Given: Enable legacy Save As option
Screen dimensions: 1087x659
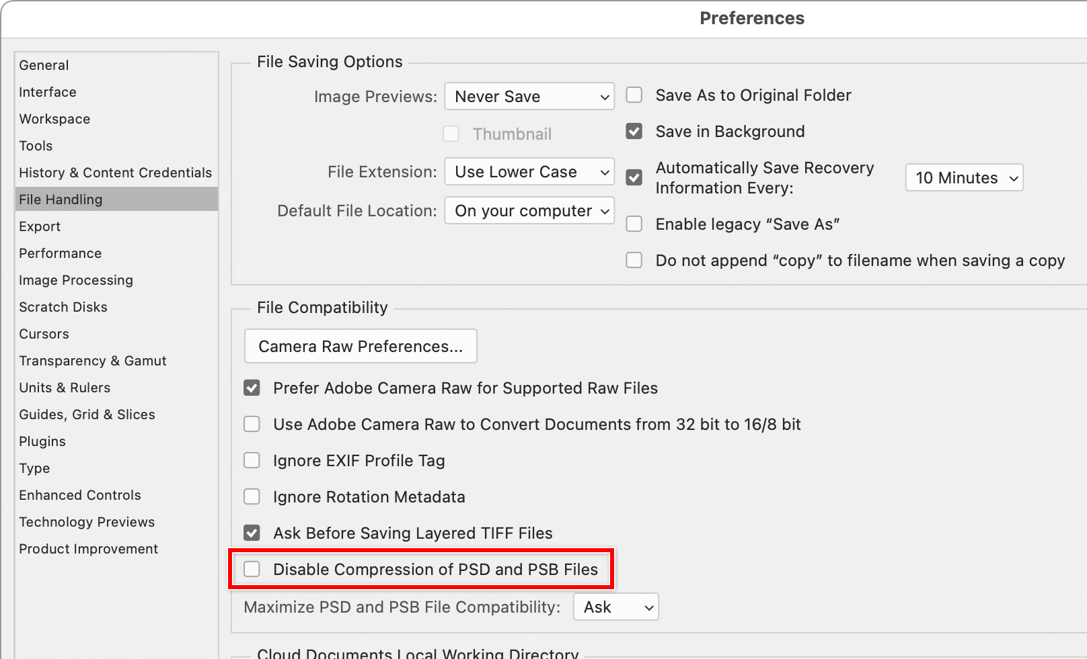Looking at the screenshot, I should click(634, 224).
